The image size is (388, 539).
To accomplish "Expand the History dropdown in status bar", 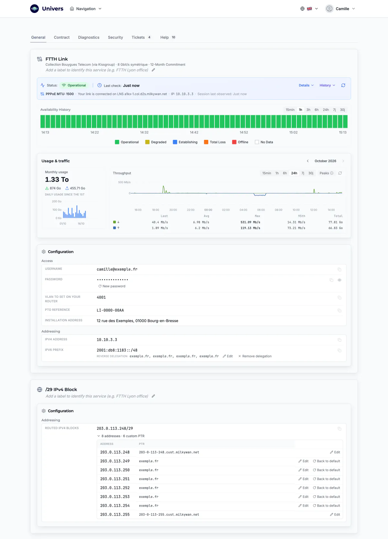I will [x=327, y=85].
